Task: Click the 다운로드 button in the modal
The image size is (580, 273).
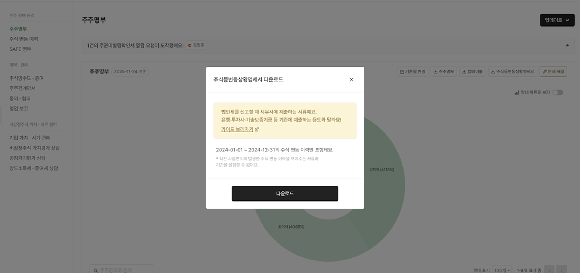Action: point(285,194)
